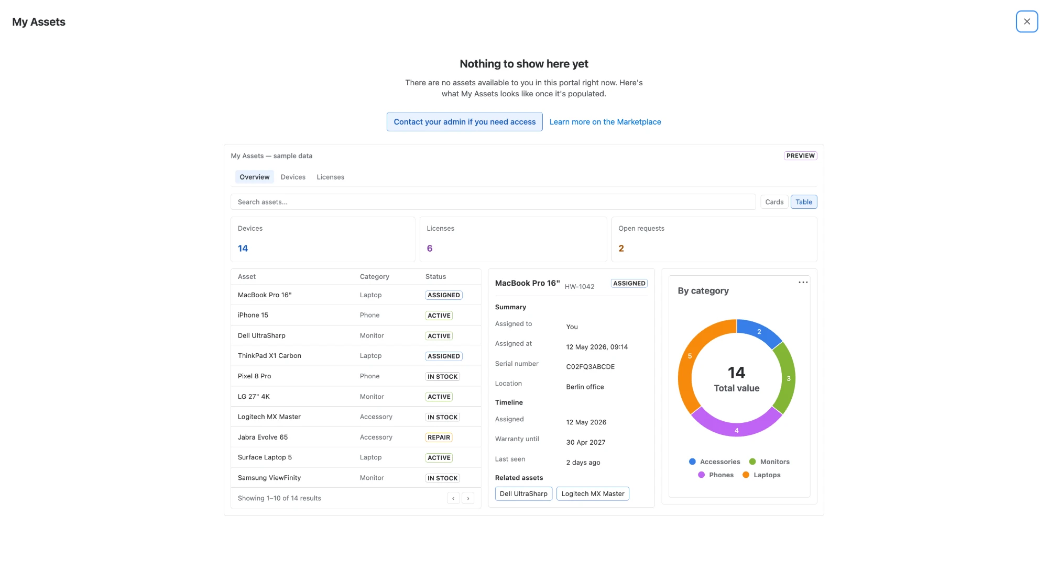
Task: Close the My Assets dialog
Action: click(x=1027, y=21)
